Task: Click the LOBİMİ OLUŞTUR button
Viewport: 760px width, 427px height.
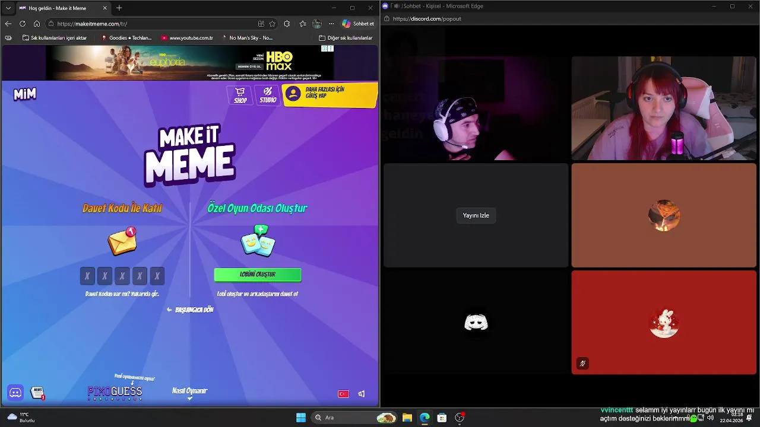Action: pyautogui.click(x=258, y=275)
